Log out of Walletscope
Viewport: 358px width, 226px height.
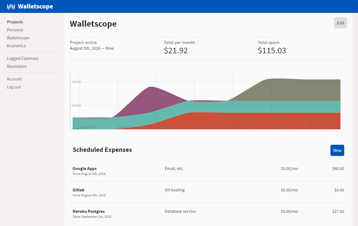point(14,87)
